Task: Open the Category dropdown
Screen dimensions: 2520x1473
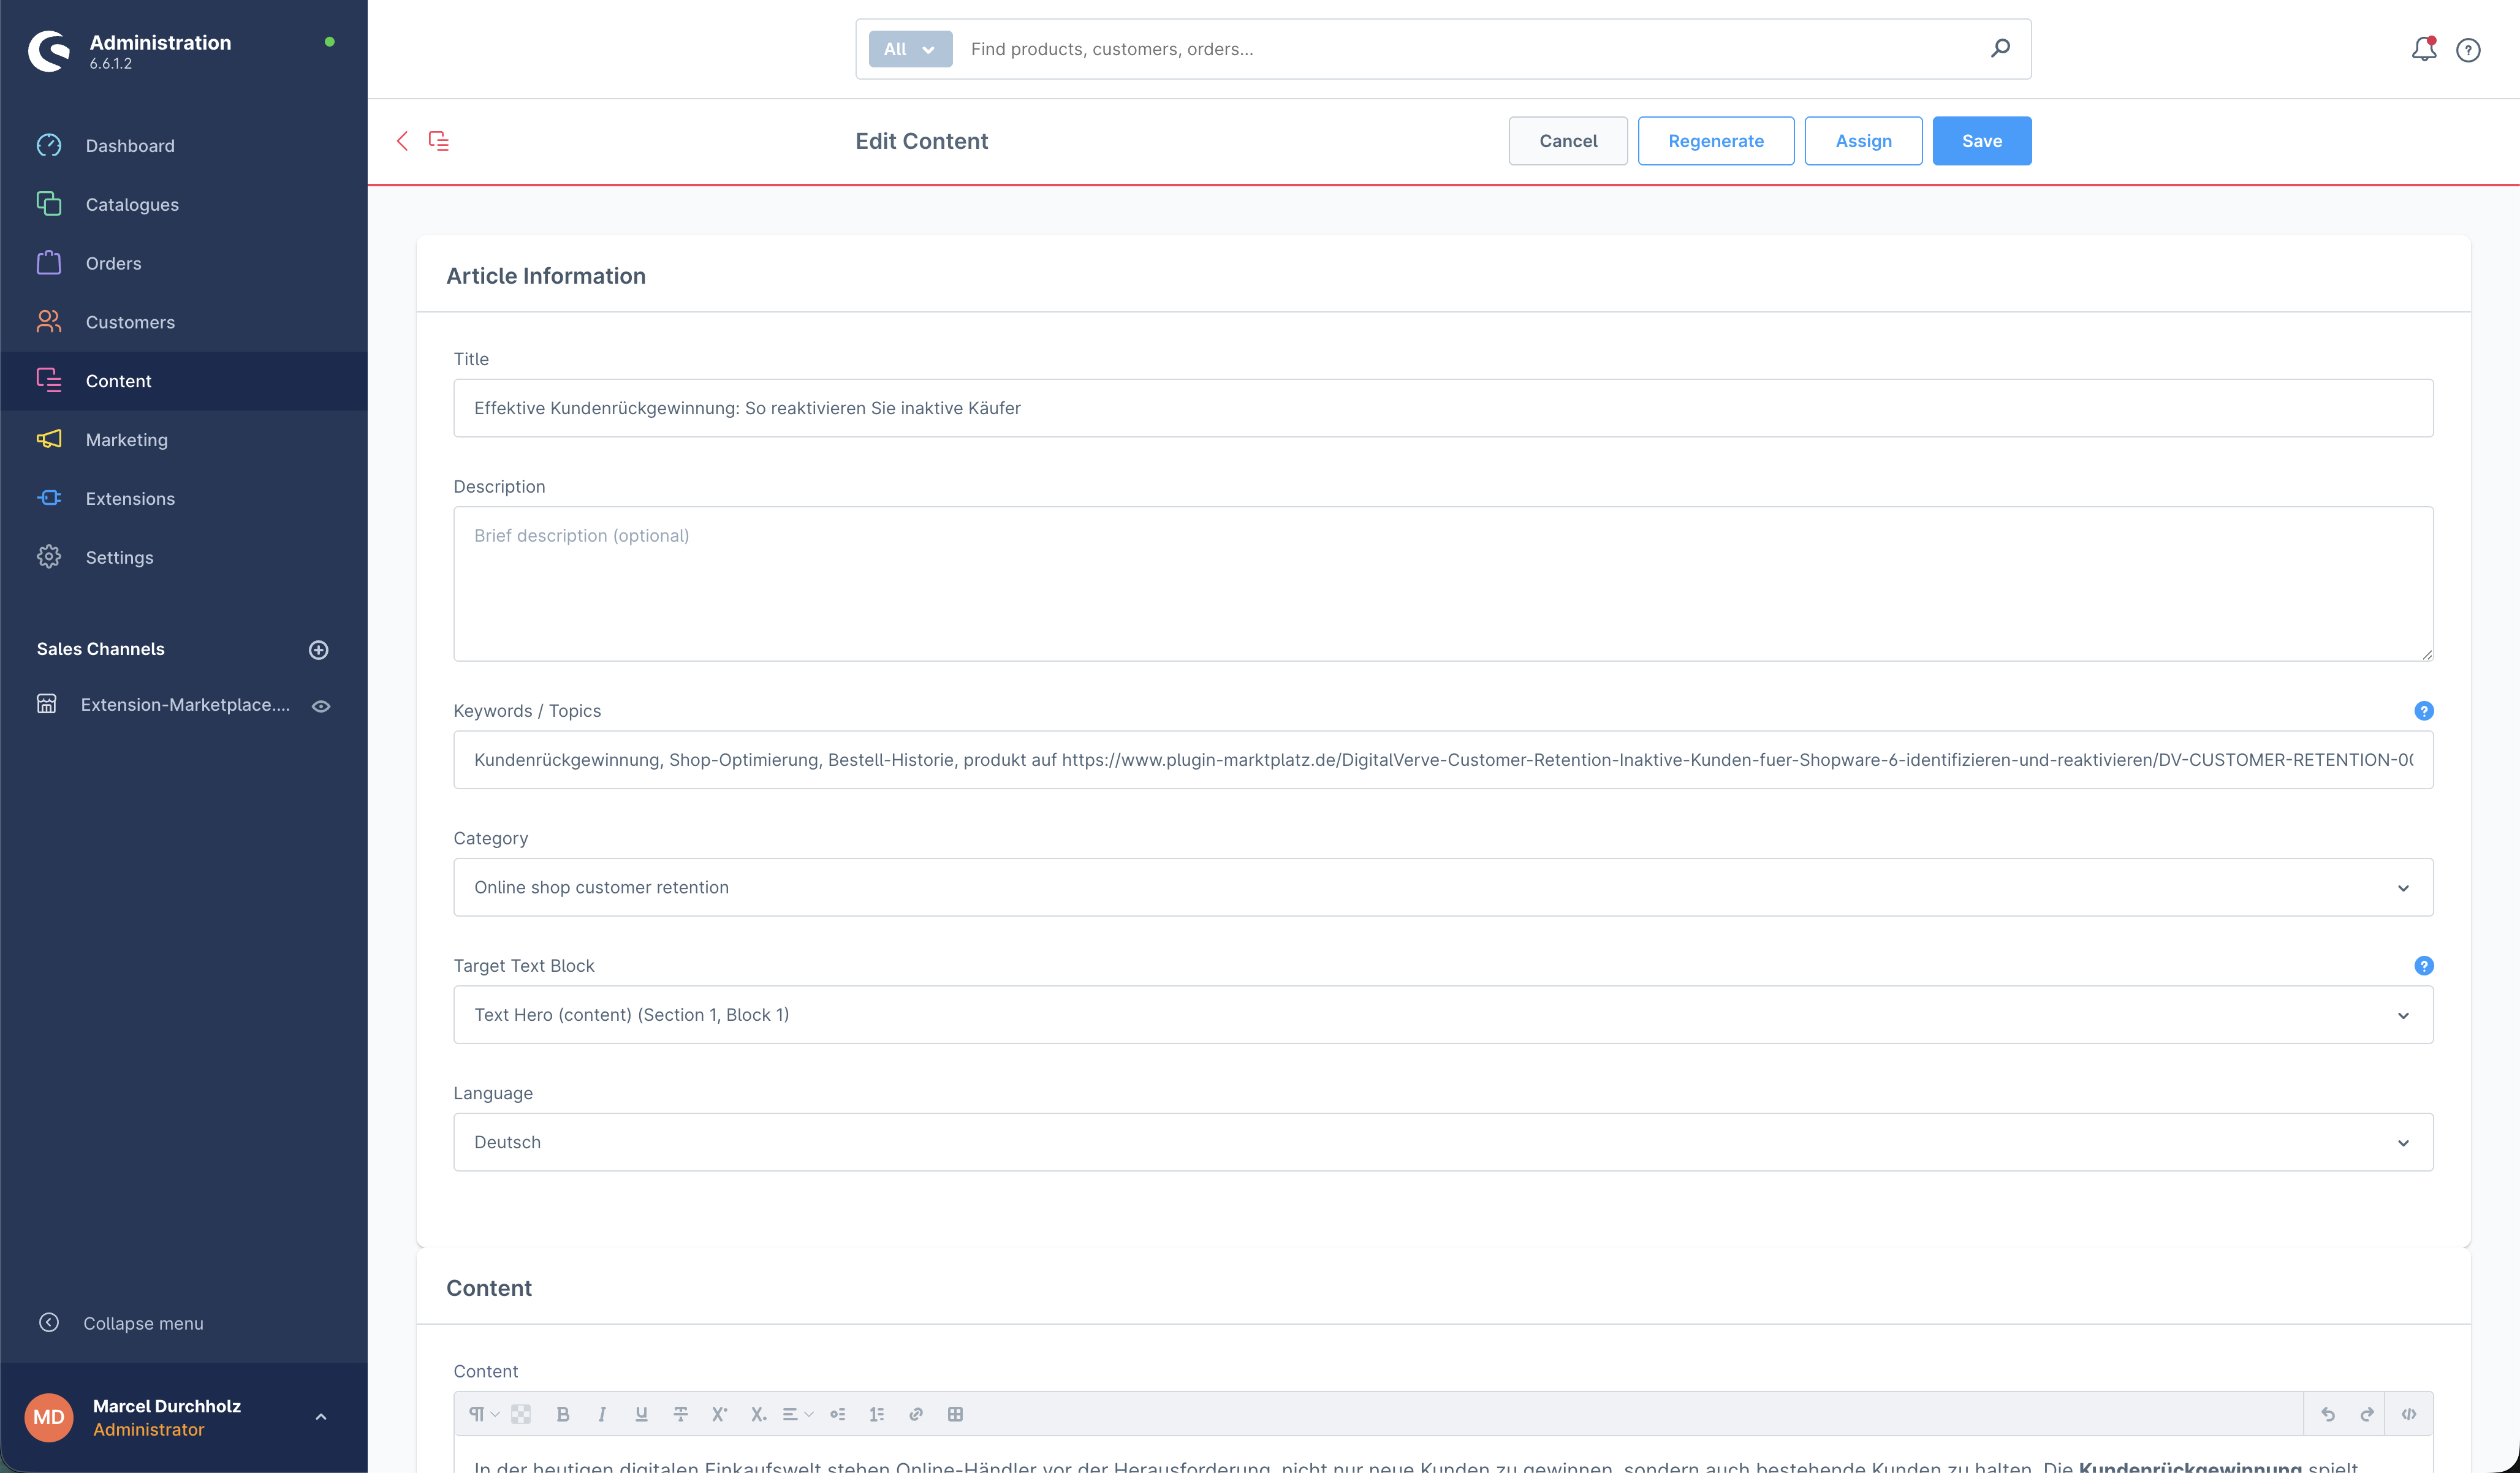Action: click(x=1442, y=887)
